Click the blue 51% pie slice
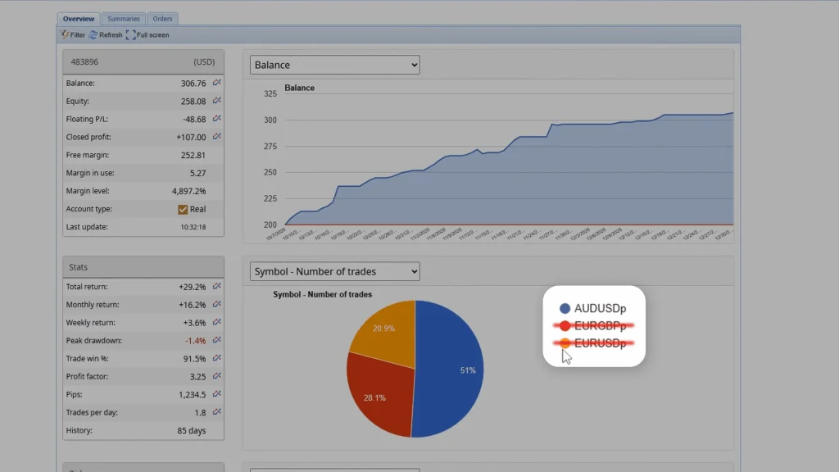This screenshot has height=472, width=839. pos(451,369)
